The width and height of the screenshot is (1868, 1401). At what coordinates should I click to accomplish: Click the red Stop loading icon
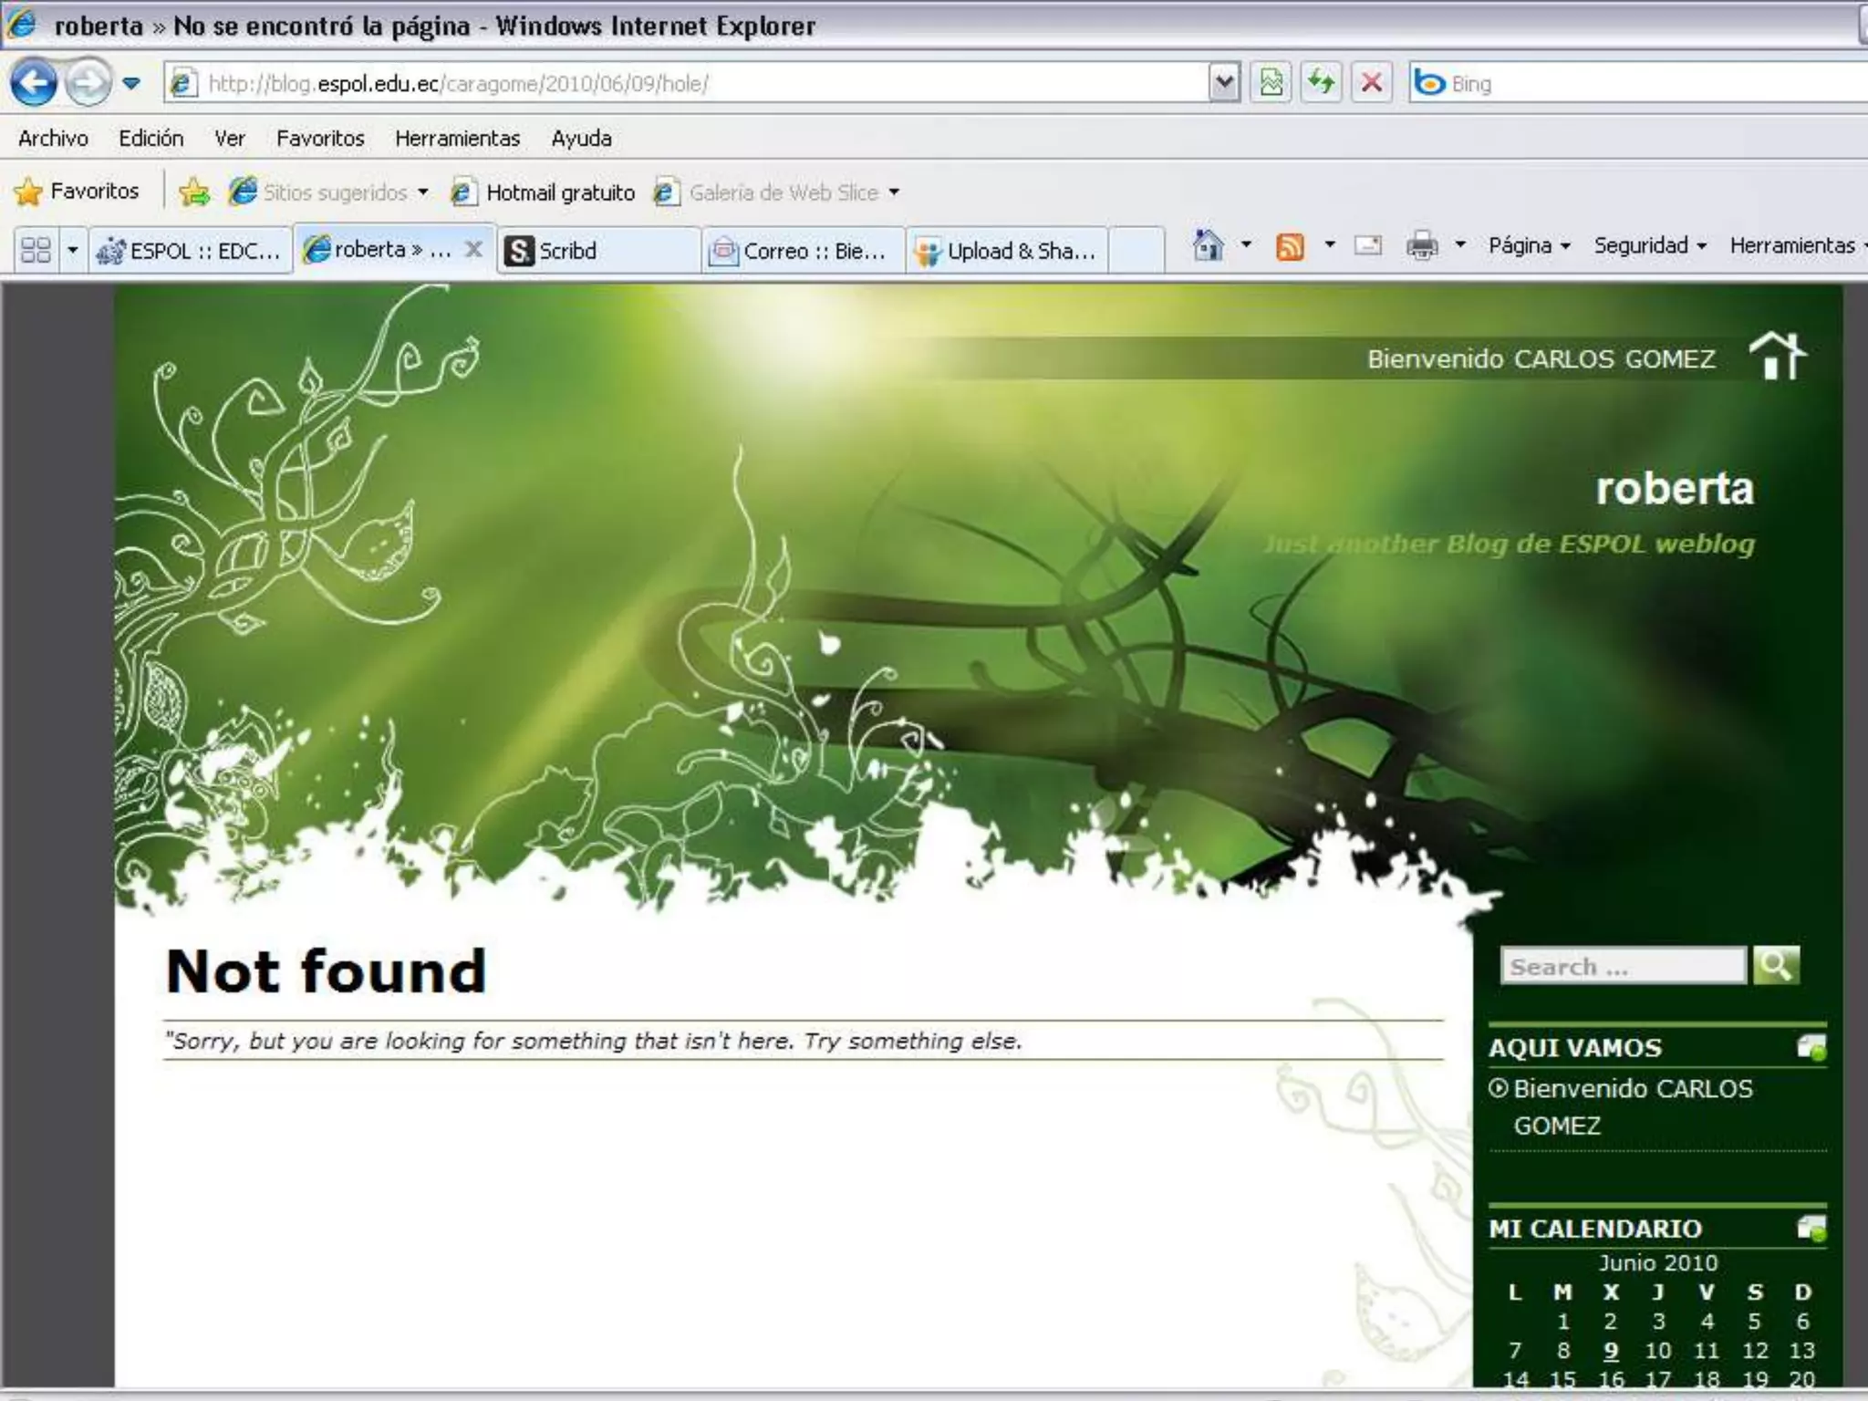point(1371,83)
